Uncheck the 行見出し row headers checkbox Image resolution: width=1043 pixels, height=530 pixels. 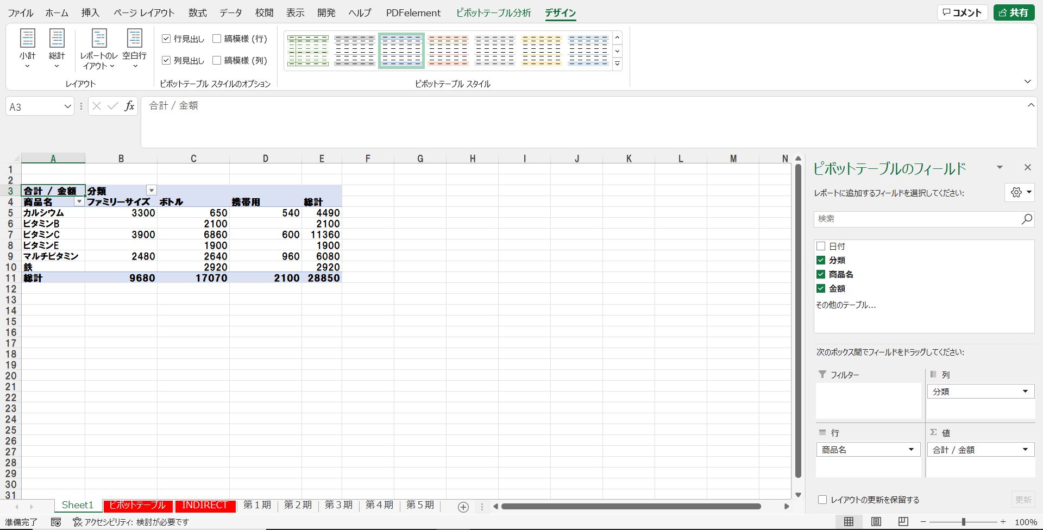[x=166, y=39]
